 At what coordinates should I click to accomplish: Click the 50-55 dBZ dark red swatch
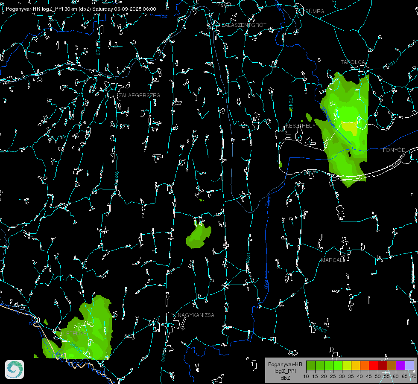point(382,365)
